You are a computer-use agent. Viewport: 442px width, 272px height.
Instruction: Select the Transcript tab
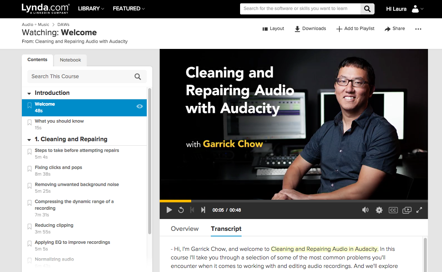pyautogui.click(x=226, y=229)
